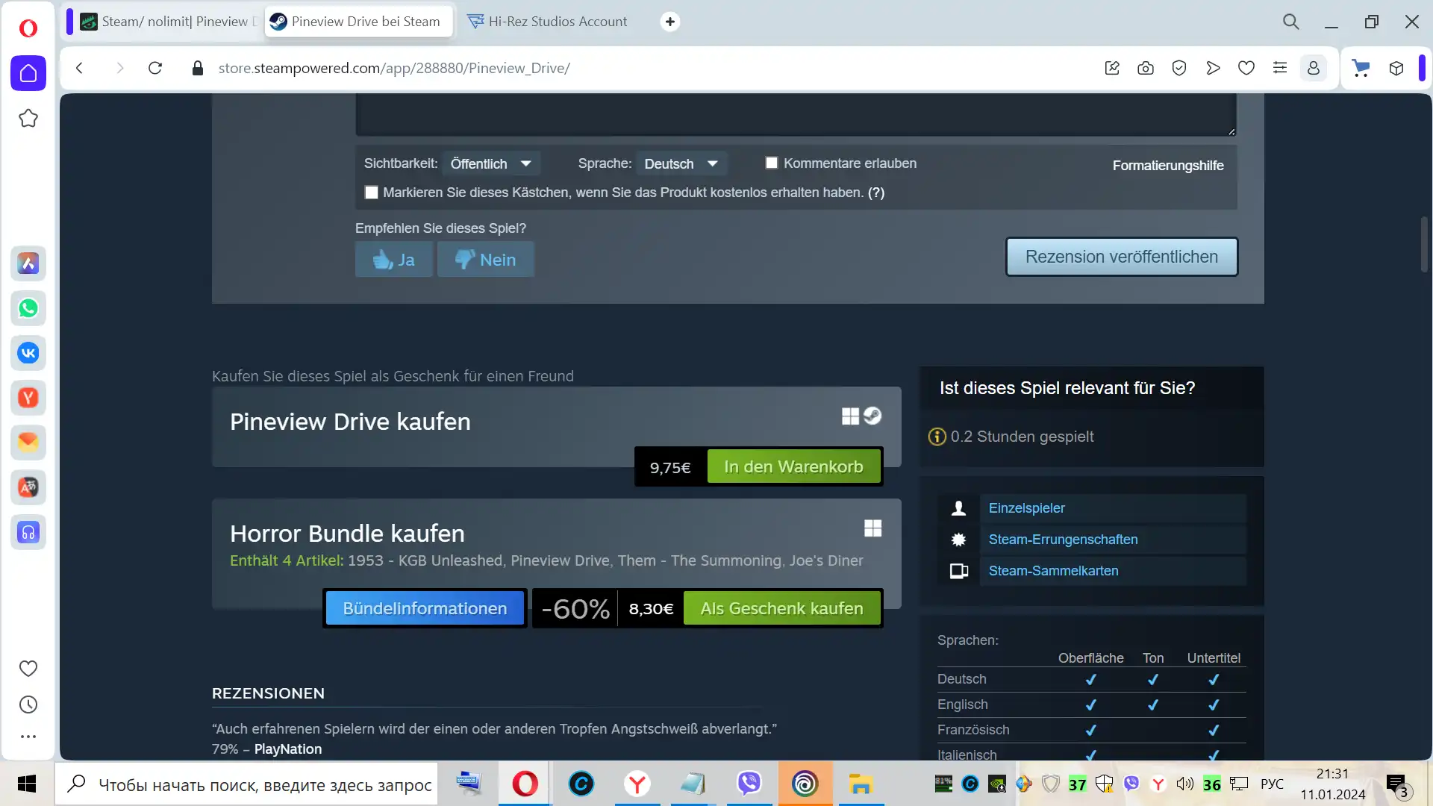Open Aria AI sidebar icon
Image resolution: width=1433 pixels, height=806 pixels.
pyautogui.click(x=28, y=263)
